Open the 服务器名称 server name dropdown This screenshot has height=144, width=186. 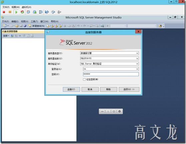click(137, 59)
